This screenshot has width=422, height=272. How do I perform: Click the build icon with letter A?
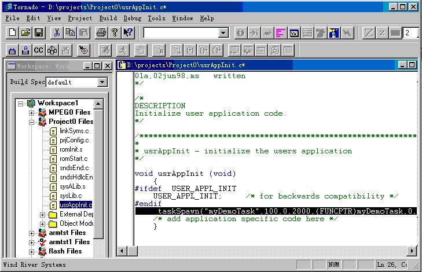tap(25, 50)
